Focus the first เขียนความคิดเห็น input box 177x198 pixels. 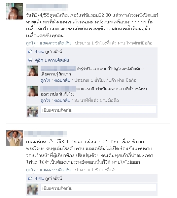(98, 109)
